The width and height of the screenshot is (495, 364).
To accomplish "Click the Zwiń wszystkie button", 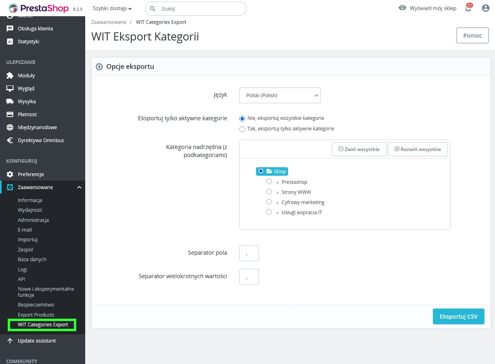I will click(359, 149).
